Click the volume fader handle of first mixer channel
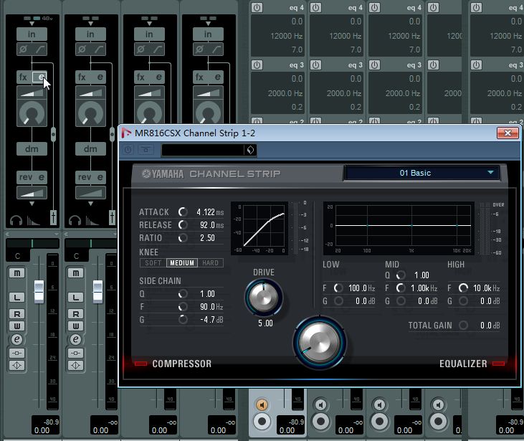Image resolution: width=524 pixels, height=441 pixels. click(x=39, y=292)
